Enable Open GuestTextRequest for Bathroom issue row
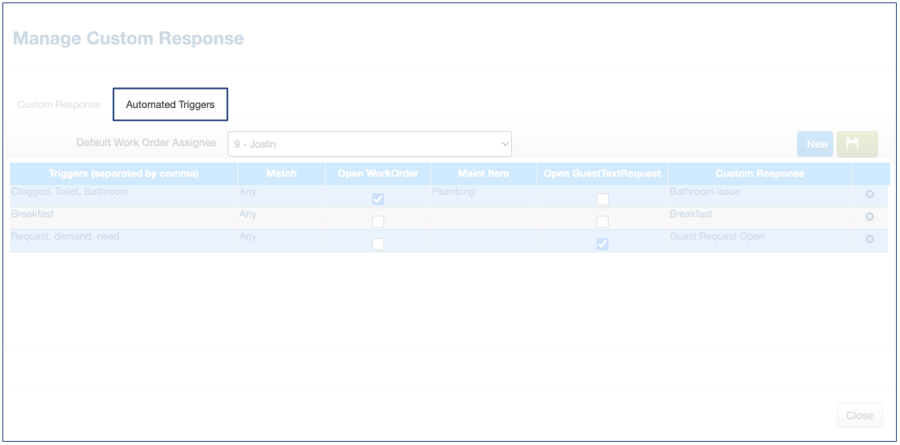900x445 pixels. [602, 200]
